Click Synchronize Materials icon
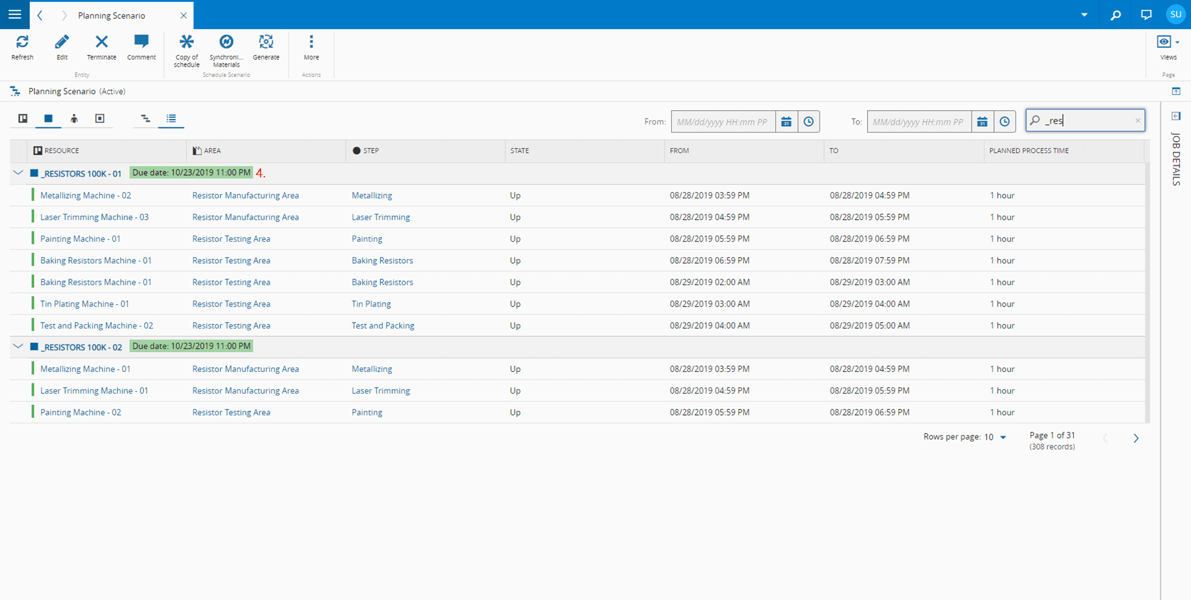The width and height of the screenshot is (1191, 600). coord(226,42)
